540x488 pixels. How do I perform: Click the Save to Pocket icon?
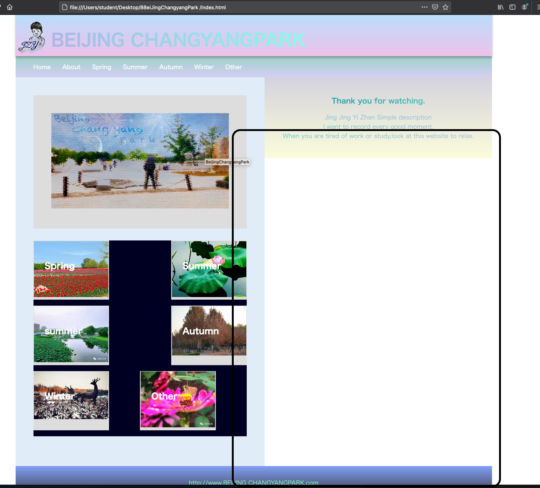435,7
